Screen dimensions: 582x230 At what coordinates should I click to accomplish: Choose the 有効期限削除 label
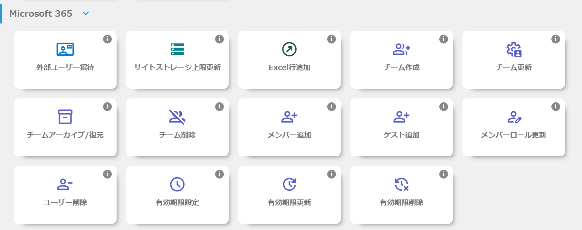tap(402, 202)
